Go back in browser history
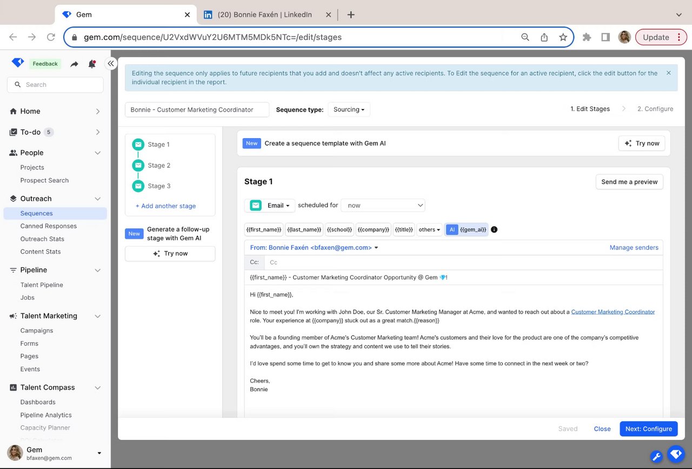This screenshot has height=469, width=692. point(13,37)
